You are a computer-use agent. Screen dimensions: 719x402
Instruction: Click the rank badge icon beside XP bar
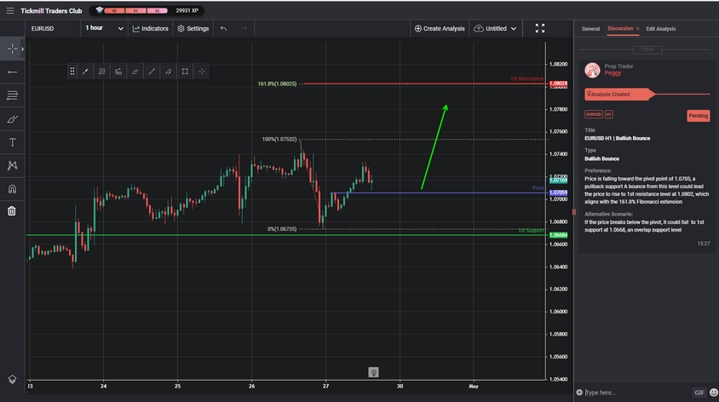(99, 10)
